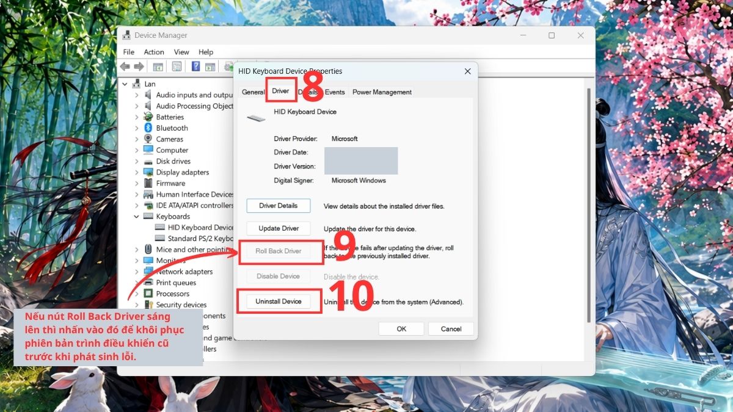Switch to the General tab

click(253, 92)
